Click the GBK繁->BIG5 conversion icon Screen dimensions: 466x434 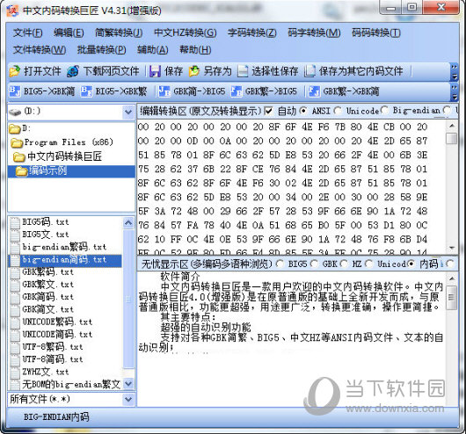tap(237, 90)
